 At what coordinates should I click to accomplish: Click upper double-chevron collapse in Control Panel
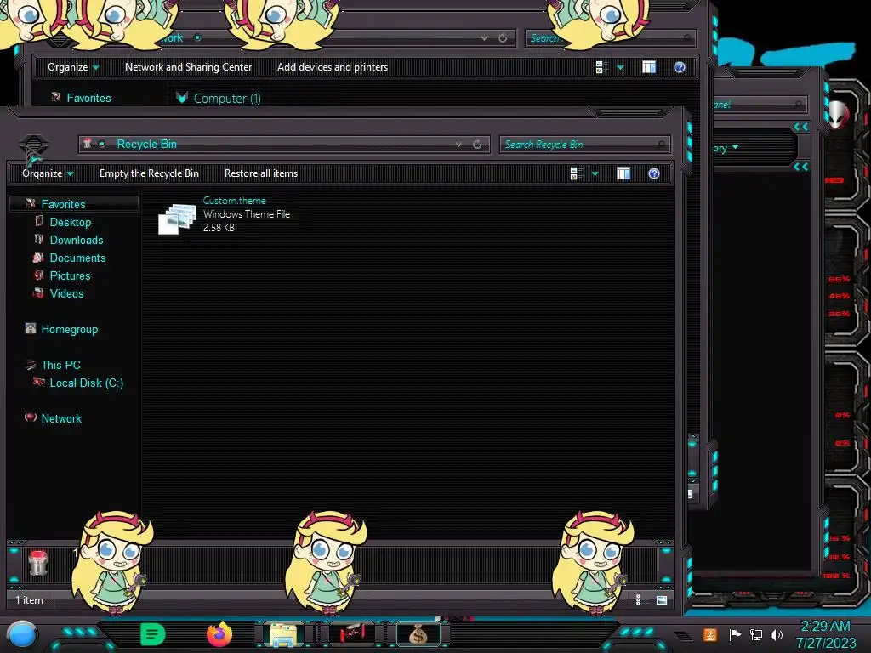[801, 127]
